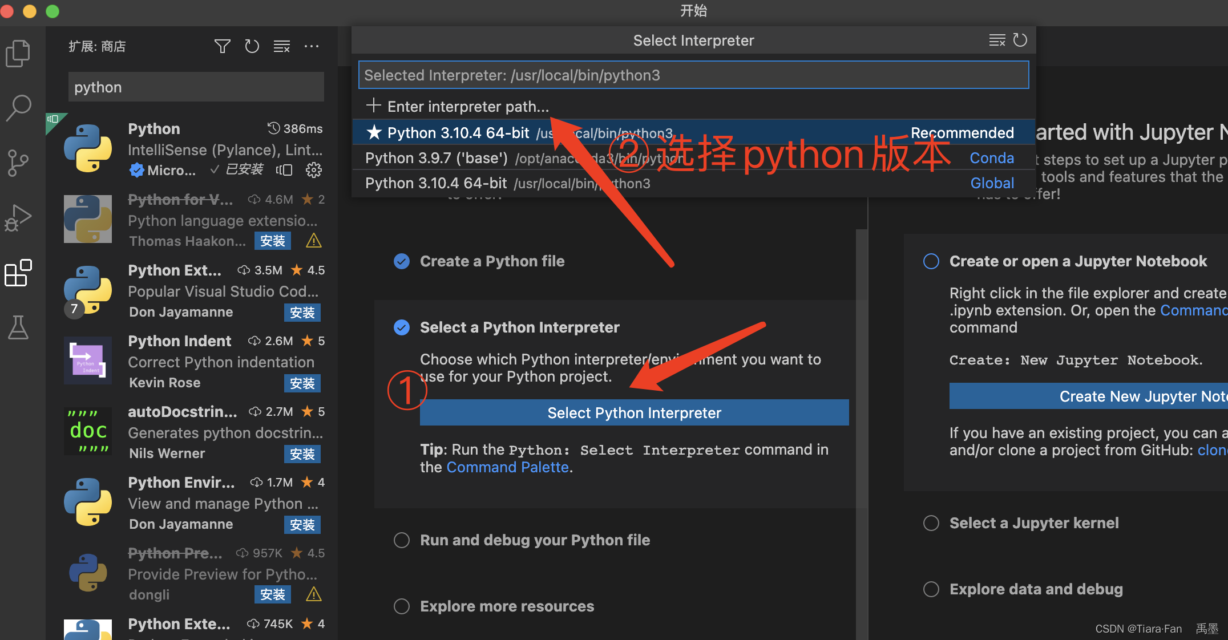Toggle Select a Python Interpreter step checkmark
This screenshot has width=1228, height=640.
(402, 327)
